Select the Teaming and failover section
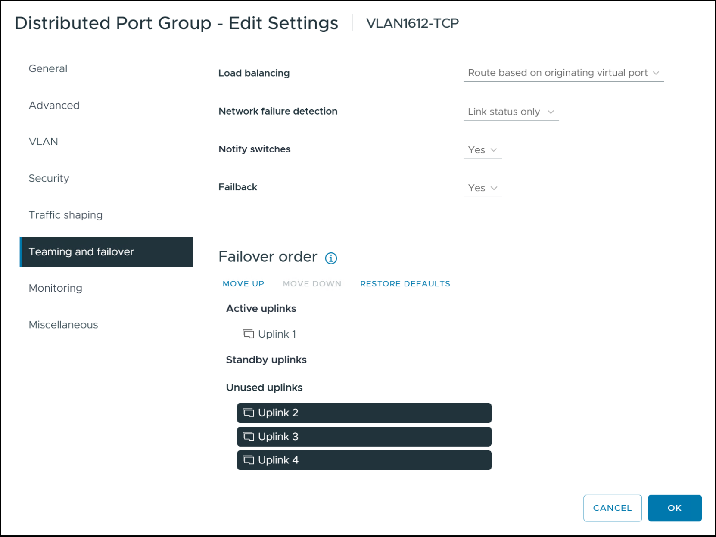This screenshot has height=537, width=716. (106, 252)
